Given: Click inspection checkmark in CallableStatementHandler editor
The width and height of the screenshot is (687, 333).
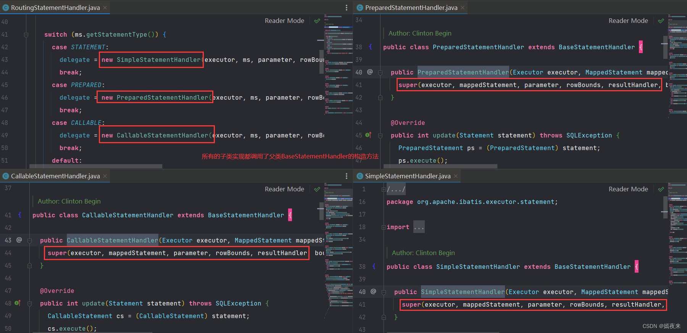Looking at the screenshot, I should click(x=317, y=189).
